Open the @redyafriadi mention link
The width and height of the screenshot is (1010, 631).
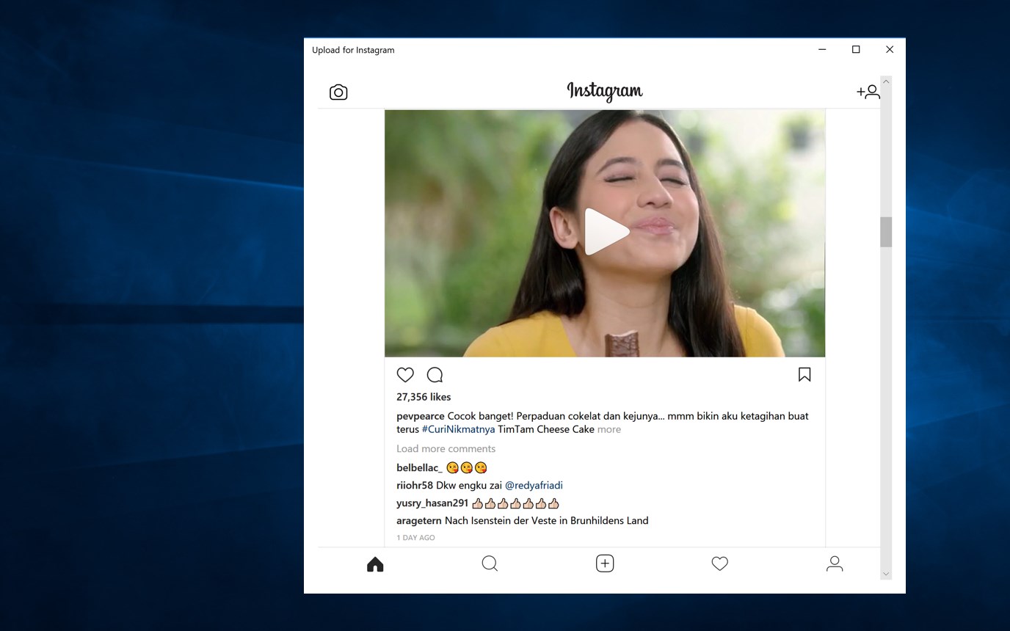pos(534,486)
